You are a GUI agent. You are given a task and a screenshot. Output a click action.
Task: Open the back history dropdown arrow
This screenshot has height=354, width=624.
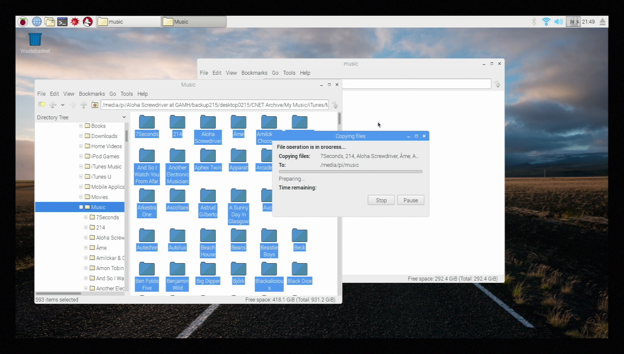pos(63,105)
